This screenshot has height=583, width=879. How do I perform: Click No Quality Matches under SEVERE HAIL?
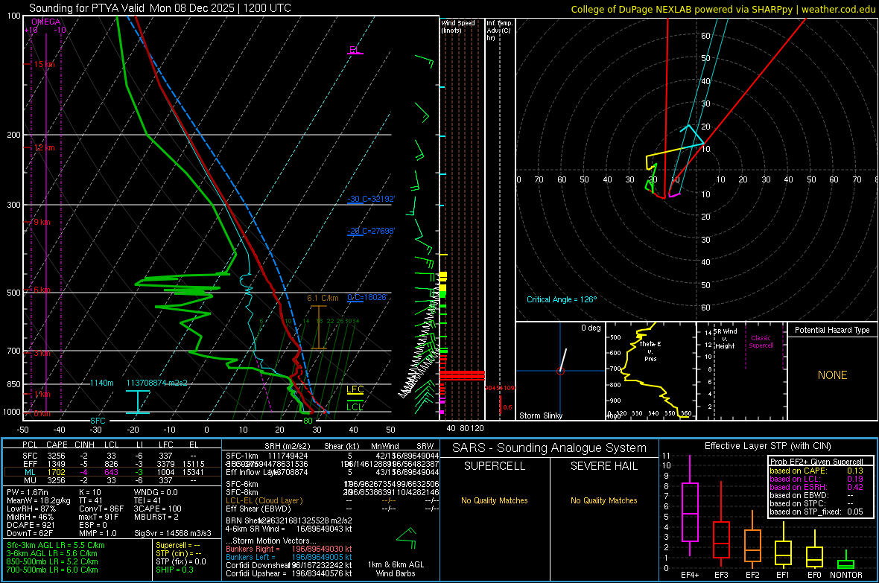[603, 500]
